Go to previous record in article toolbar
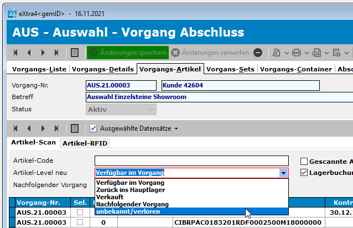353x228 pixels. tap(29, 128)
